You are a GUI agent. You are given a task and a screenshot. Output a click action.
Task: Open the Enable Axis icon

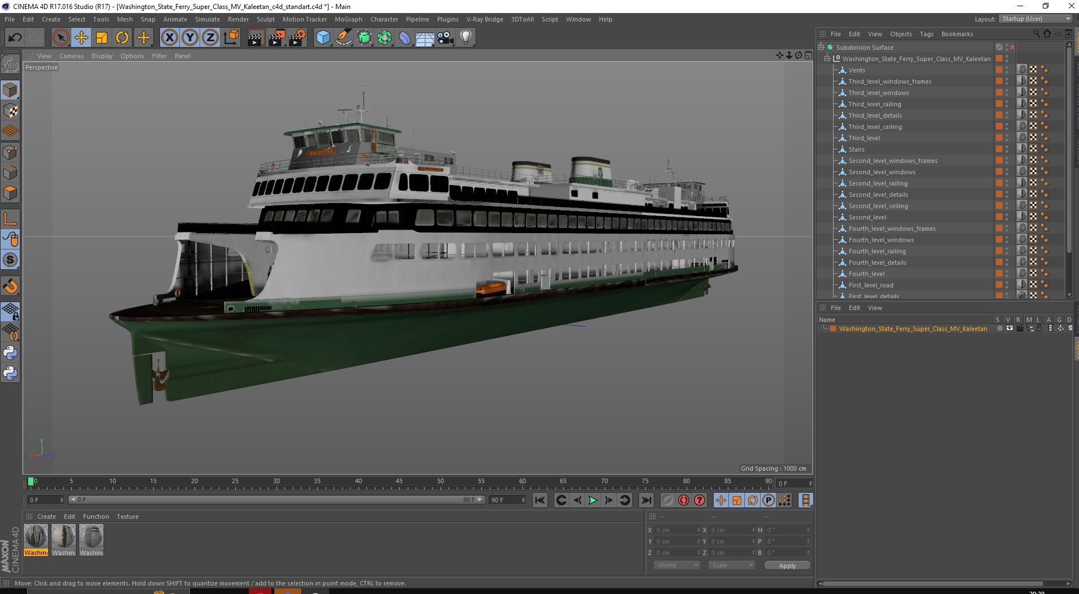pyautogui.click(x=10, y=218)
